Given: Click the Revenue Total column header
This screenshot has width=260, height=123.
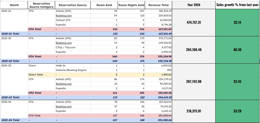Looking at the screenshot, I should (x=158, y=5).
